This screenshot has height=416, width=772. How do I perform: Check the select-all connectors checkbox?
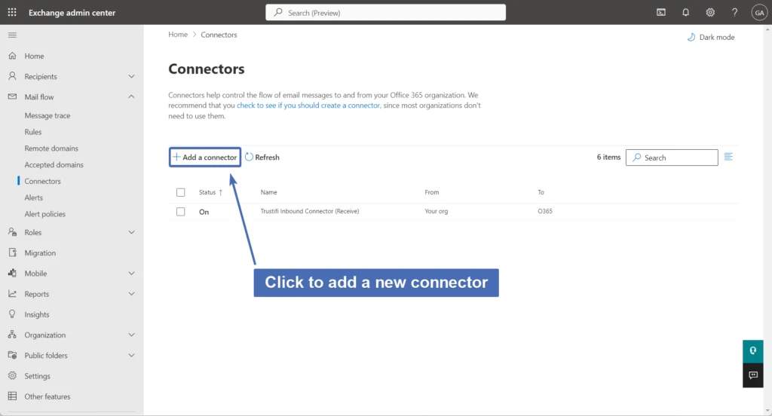coord(181,192)
